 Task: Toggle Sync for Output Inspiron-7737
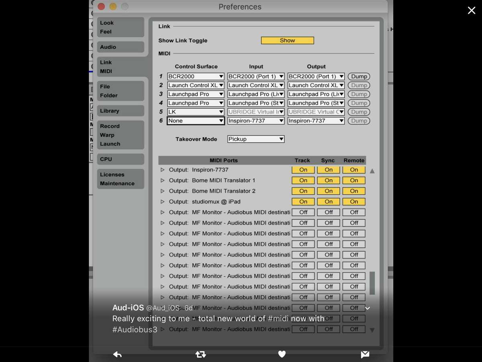[x=329, y=170]
